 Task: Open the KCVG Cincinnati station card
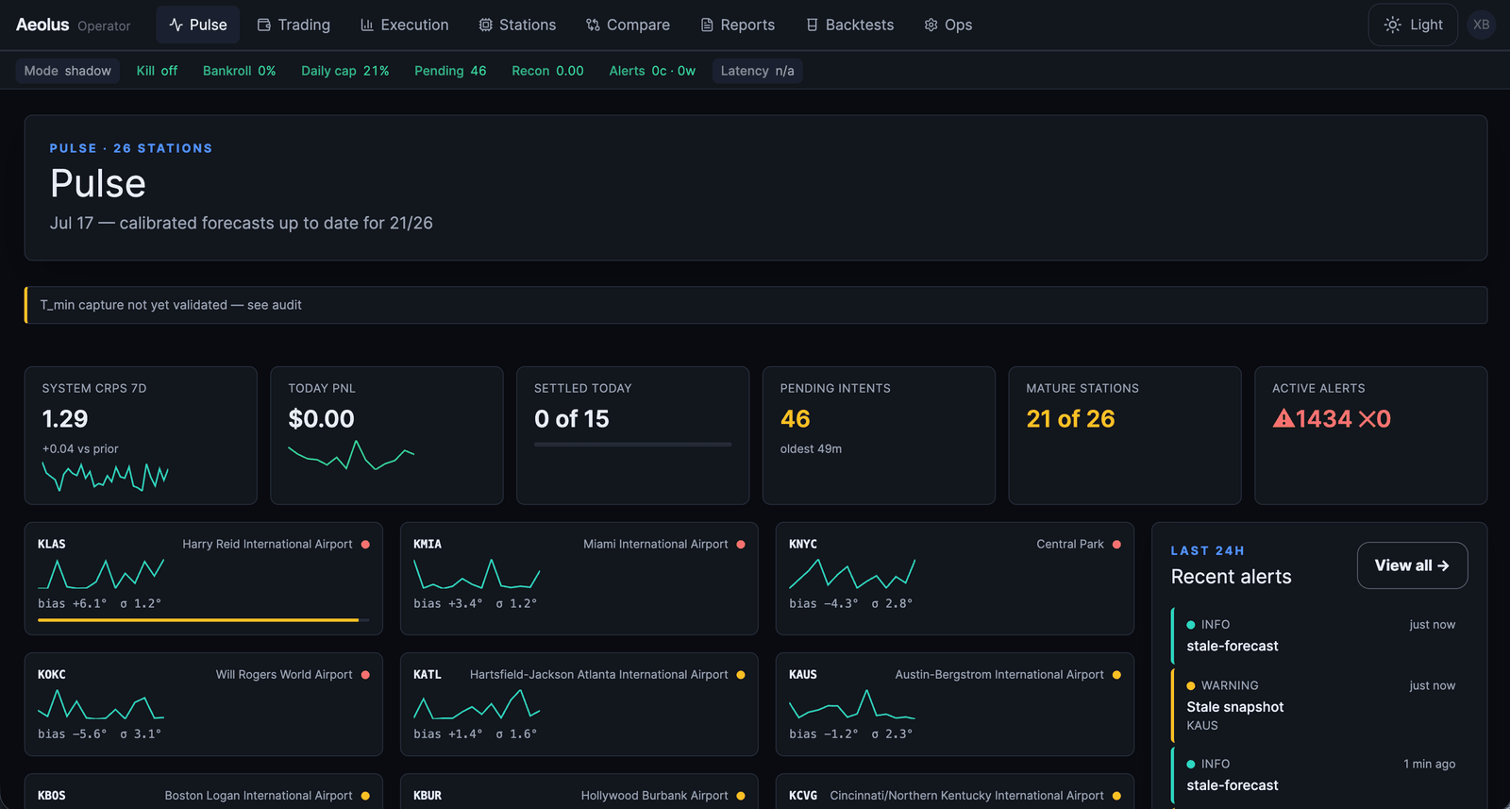[x=955, y=791]
